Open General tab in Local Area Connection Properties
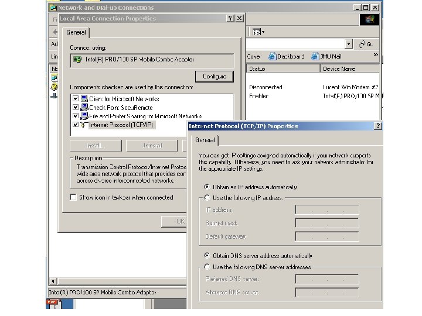This screenshot has height=316, width=422. (76, 33)
